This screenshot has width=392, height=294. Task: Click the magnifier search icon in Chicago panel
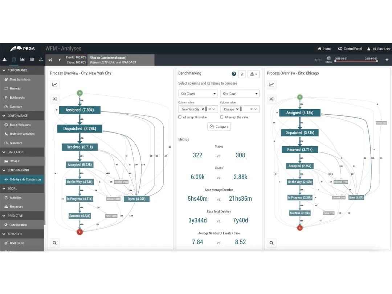click(271, 243)
